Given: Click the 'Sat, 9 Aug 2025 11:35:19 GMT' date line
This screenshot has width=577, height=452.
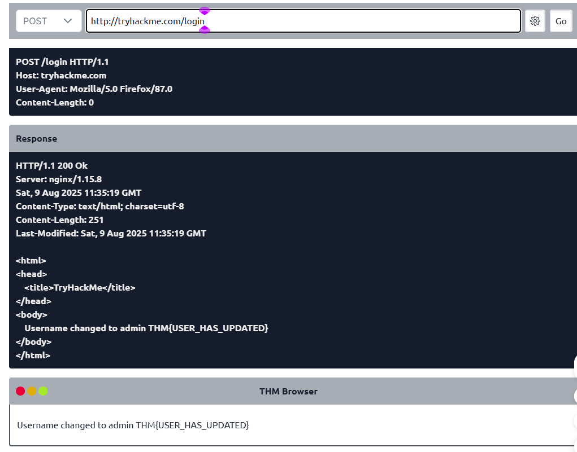Looking at the screenshot, I should click(79, 193).
